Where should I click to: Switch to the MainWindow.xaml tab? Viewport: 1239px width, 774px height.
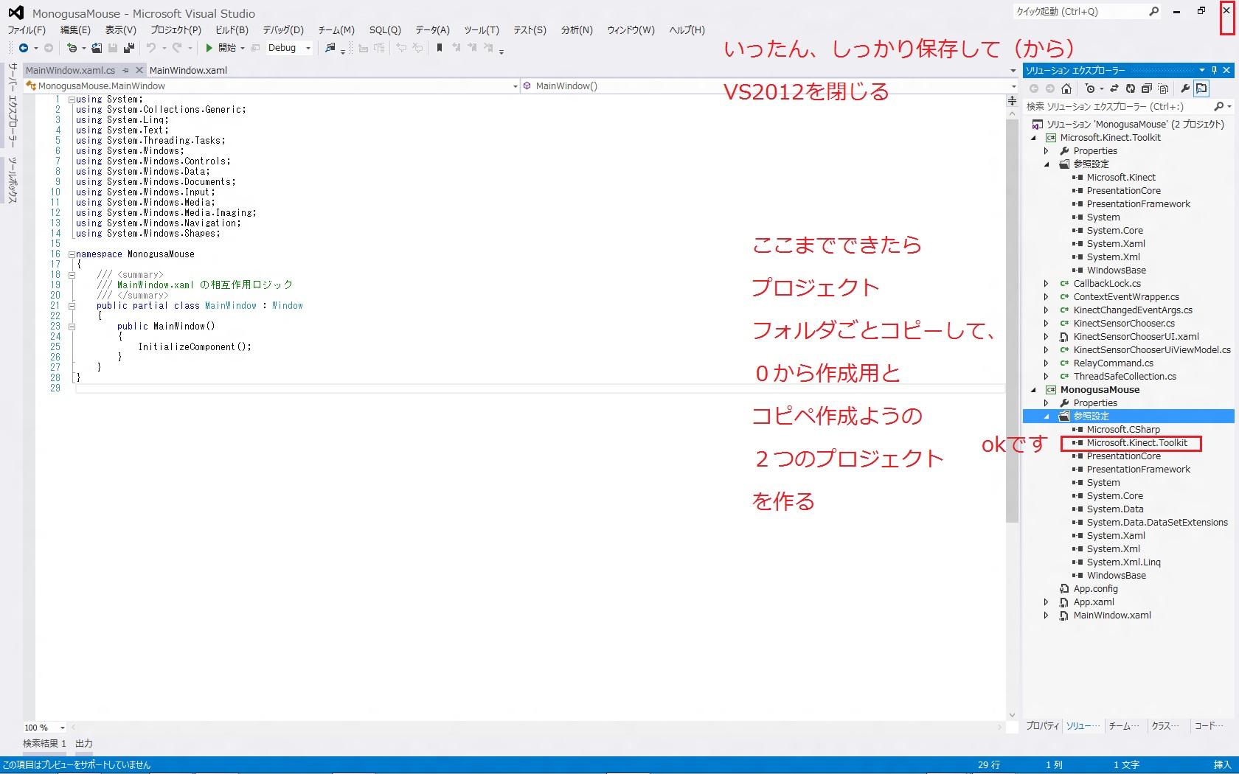[x=188, y=70]
